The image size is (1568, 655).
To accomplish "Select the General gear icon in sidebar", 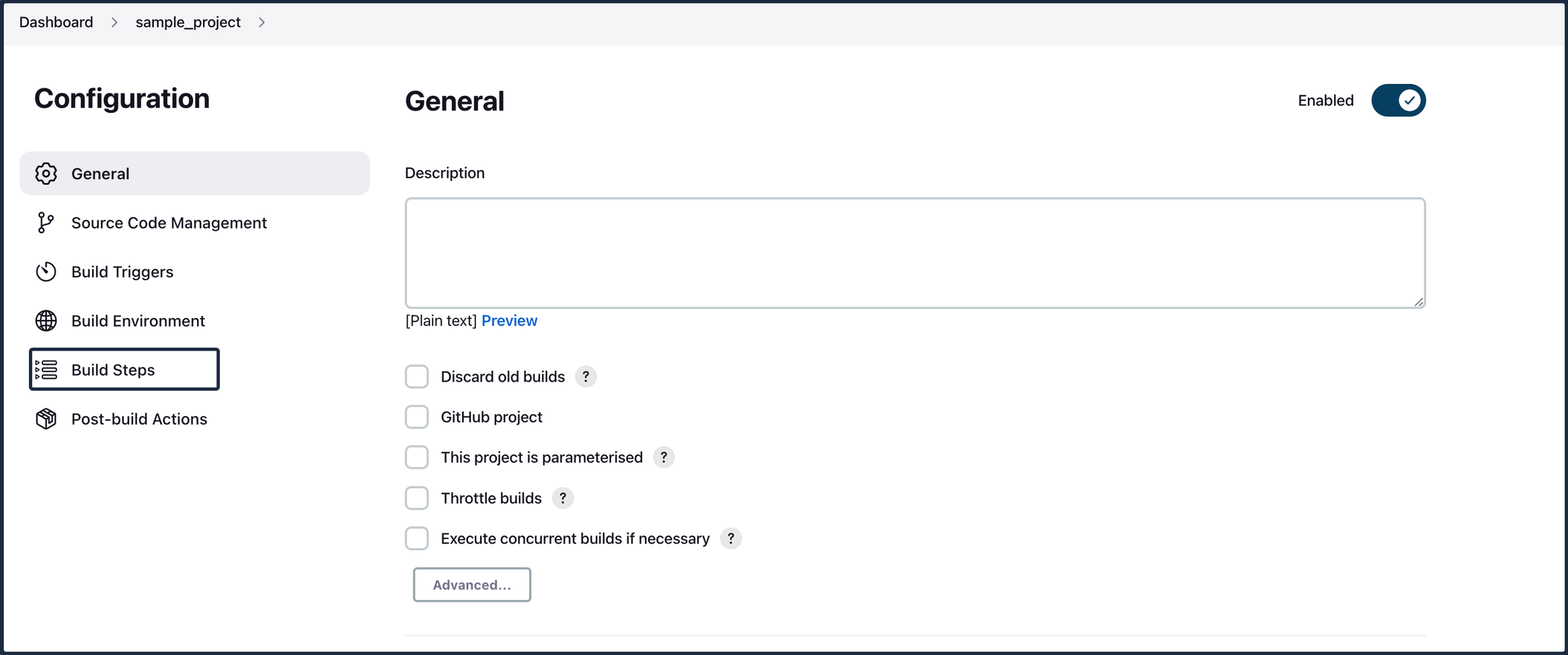I will [x=45, y=173].
